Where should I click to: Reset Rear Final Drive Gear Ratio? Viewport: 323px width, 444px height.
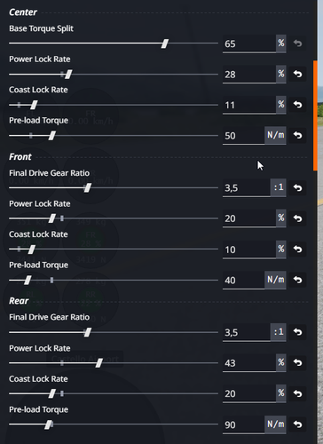pyautogui.click(x=297, y=332)
